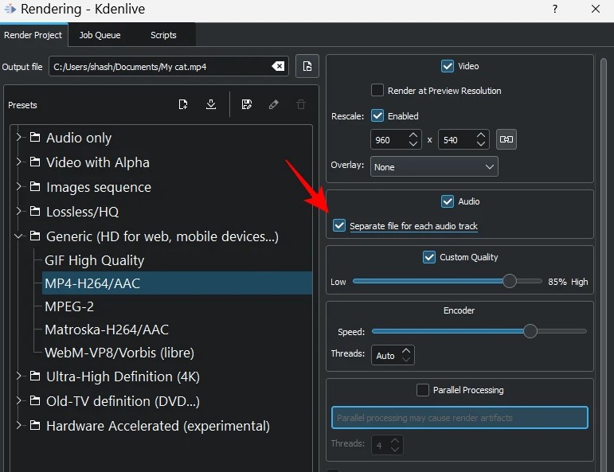The image size is (614, 472).
Task: Click the encoder Speed slider handle
Action: click(530, 331)
